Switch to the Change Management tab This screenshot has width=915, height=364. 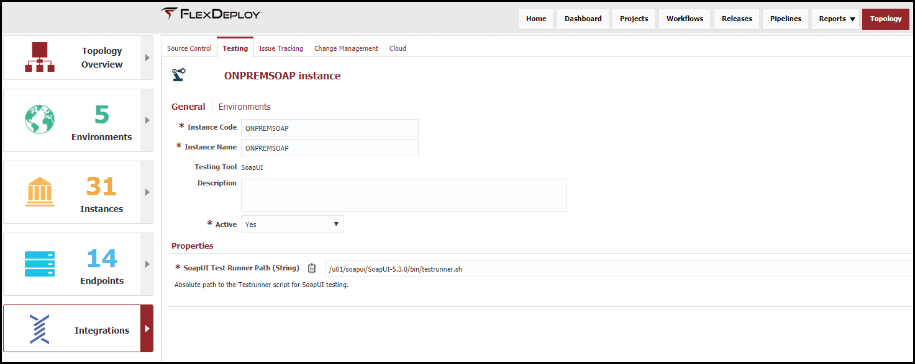(x=346, y=48)
